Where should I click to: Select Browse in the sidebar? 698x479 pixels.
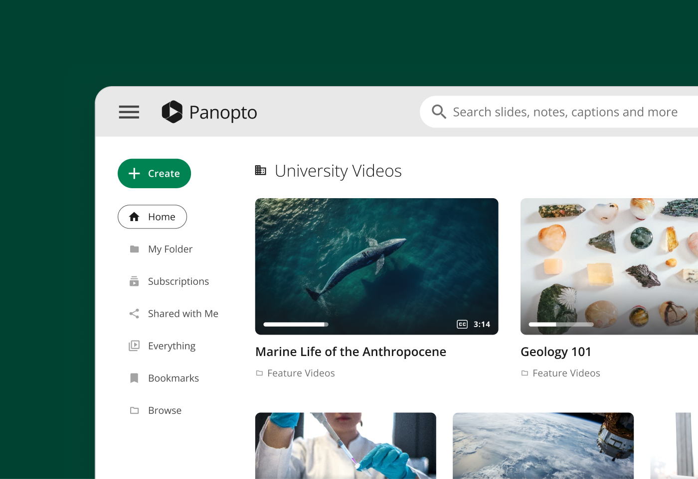165,411
